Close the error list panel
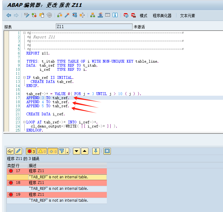223x212 pixels. coord(107,151)
